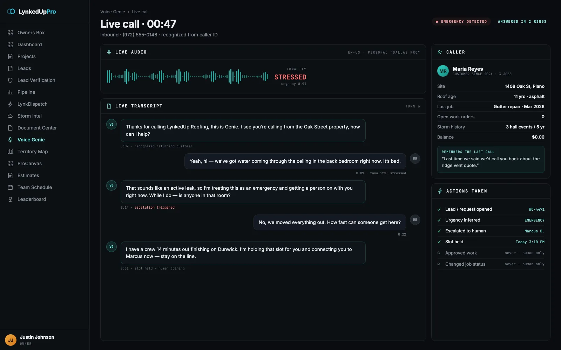Click the ProCanvas grid icon
This screenshot has width=561, height=350.
[x=10, y=163]
